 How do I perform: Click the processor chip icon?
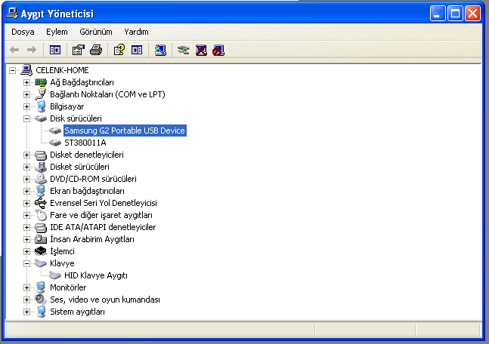(41, 251)
